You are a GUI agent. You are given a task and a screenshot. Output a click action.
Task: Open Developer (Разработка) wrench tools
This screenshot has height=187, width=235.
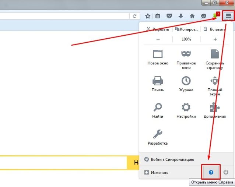click(x=158, y=134)
